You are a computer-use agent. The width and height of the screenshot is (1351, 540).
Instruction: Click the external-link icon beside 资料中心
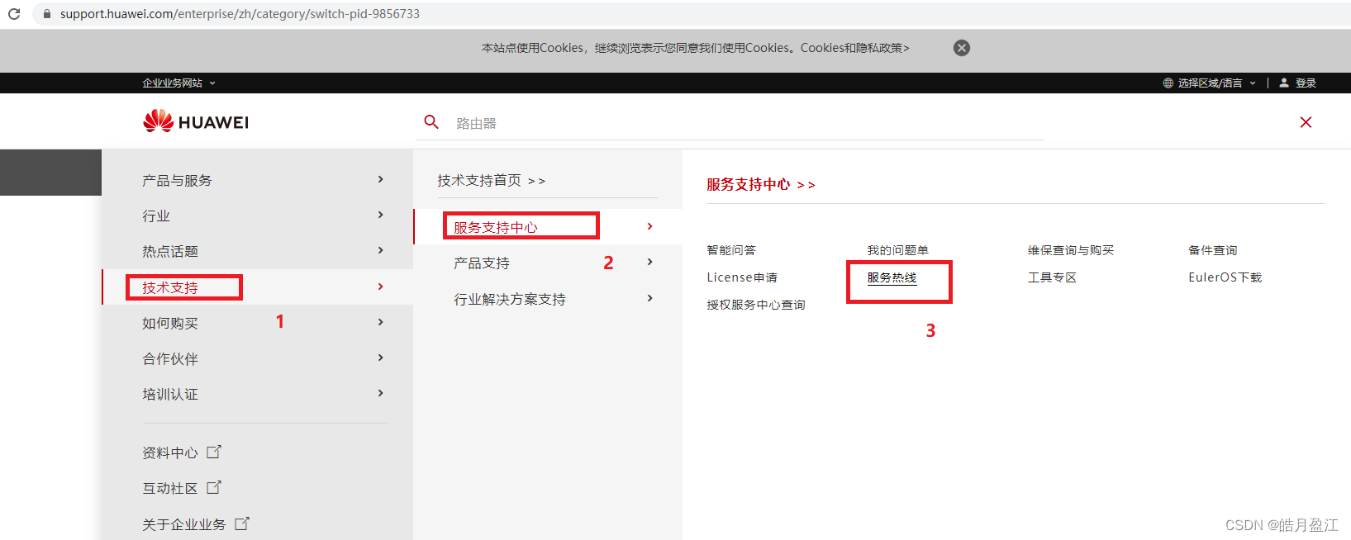pyautogui.click(x=214, y=452)
